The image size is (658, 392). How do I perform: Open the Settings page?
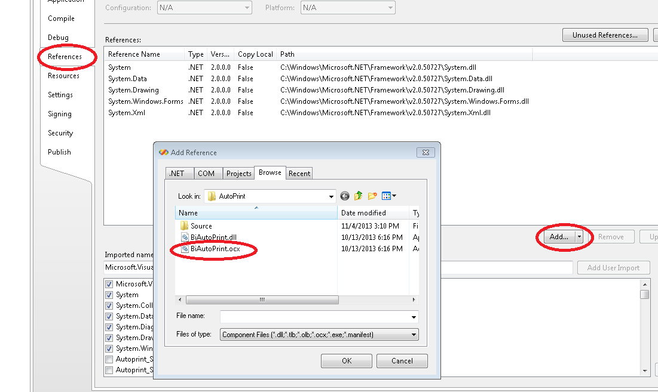point(60,95)
